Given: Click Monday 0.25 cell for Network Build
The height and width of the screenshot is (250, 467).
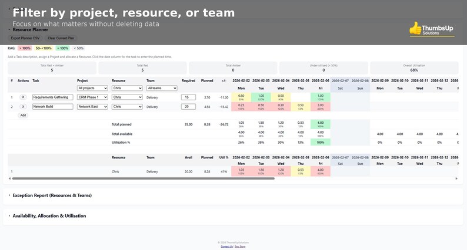Looking at the screenshot, I should pos(241,107).
